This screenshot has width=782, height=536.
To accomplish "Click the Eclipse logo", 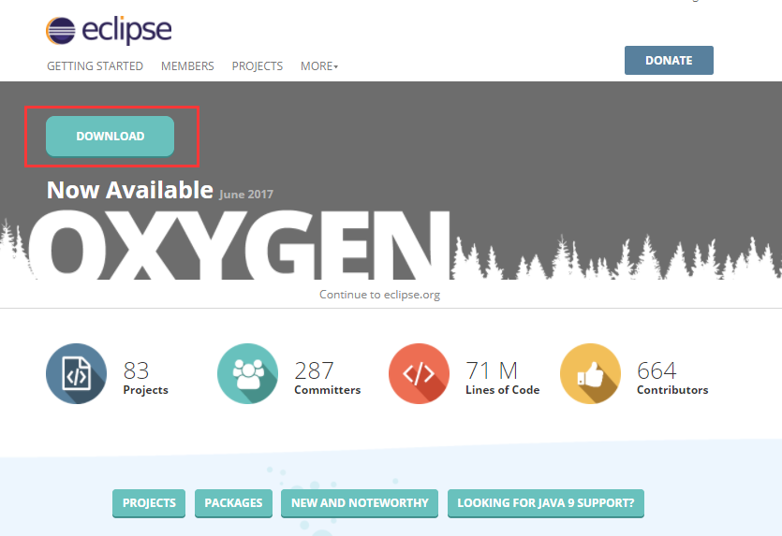I will point(109,30).
